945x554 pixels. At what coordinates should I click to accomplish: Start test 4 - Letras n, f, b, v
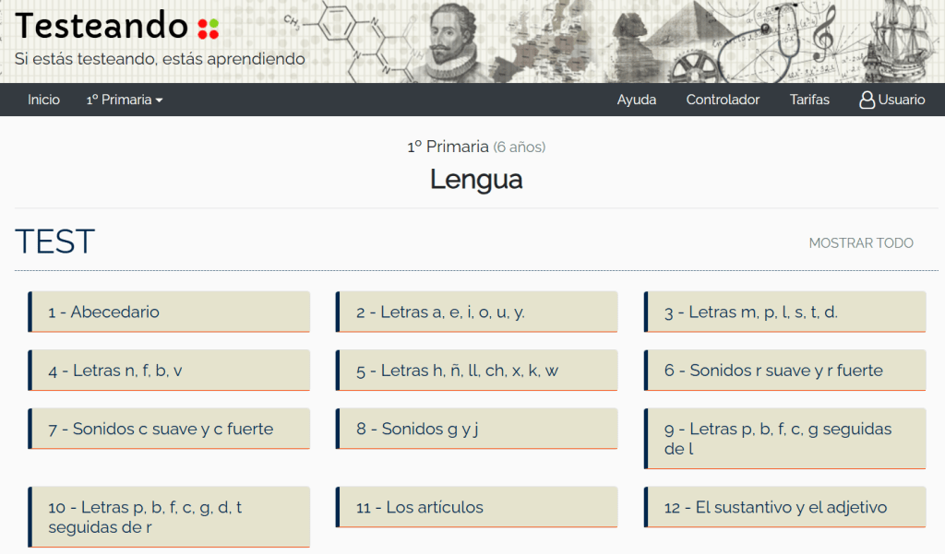(x=169, y=371)
